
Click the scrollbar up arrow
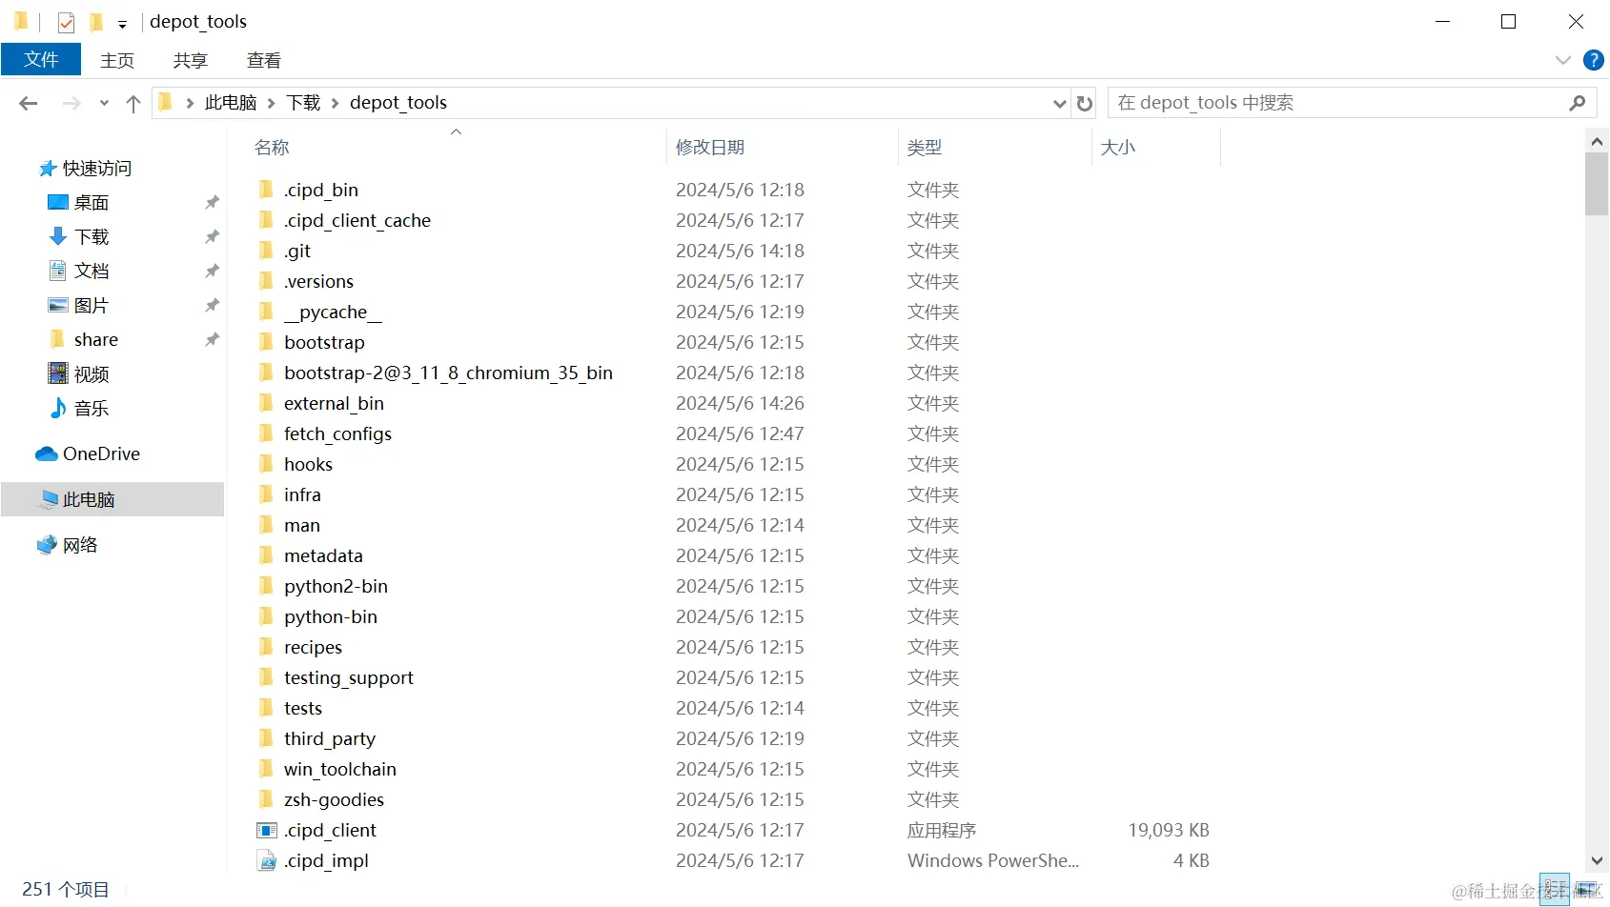(1597, 141)
